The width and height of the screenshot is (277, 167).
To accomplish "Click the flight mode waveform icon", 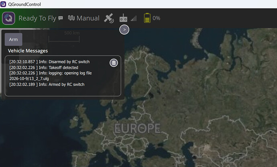I will 71,18.
